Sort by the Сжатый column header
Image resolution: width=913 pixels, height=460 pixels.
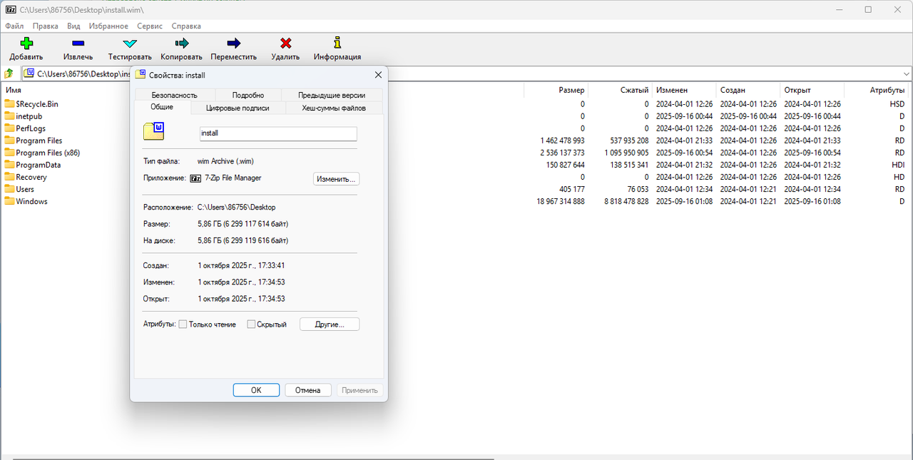coord(634,90)
